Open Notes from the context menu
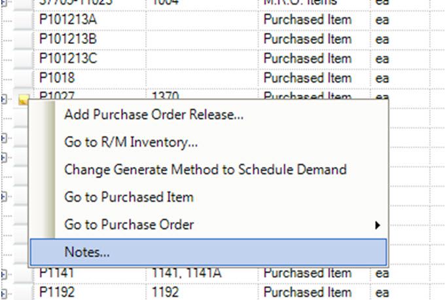 [87, 252]
